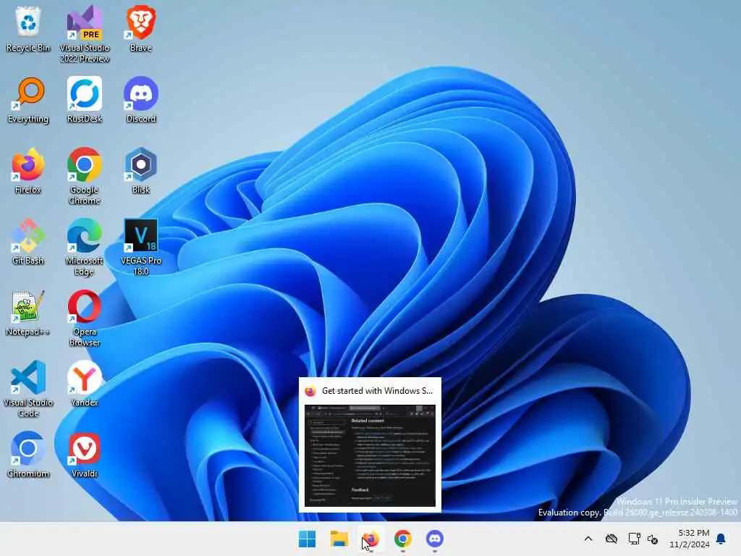The height and width of the screenshot is (556, 741).
Task: Click the cloud sync tray icon
Action: click(611, 539)
